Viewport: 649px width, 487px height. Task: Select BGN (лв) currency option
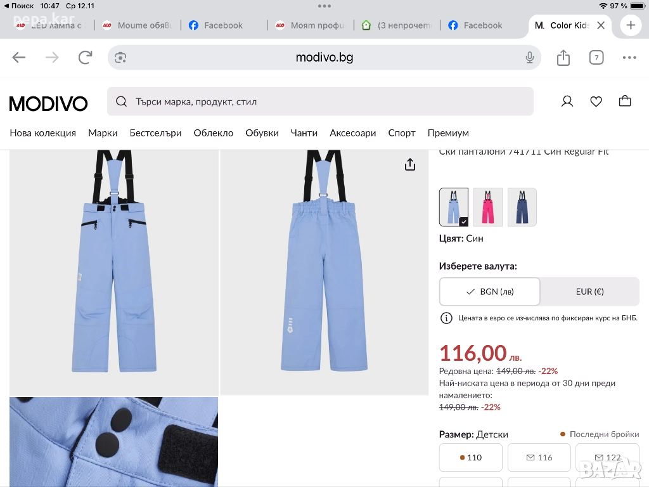tap(490, 292)
